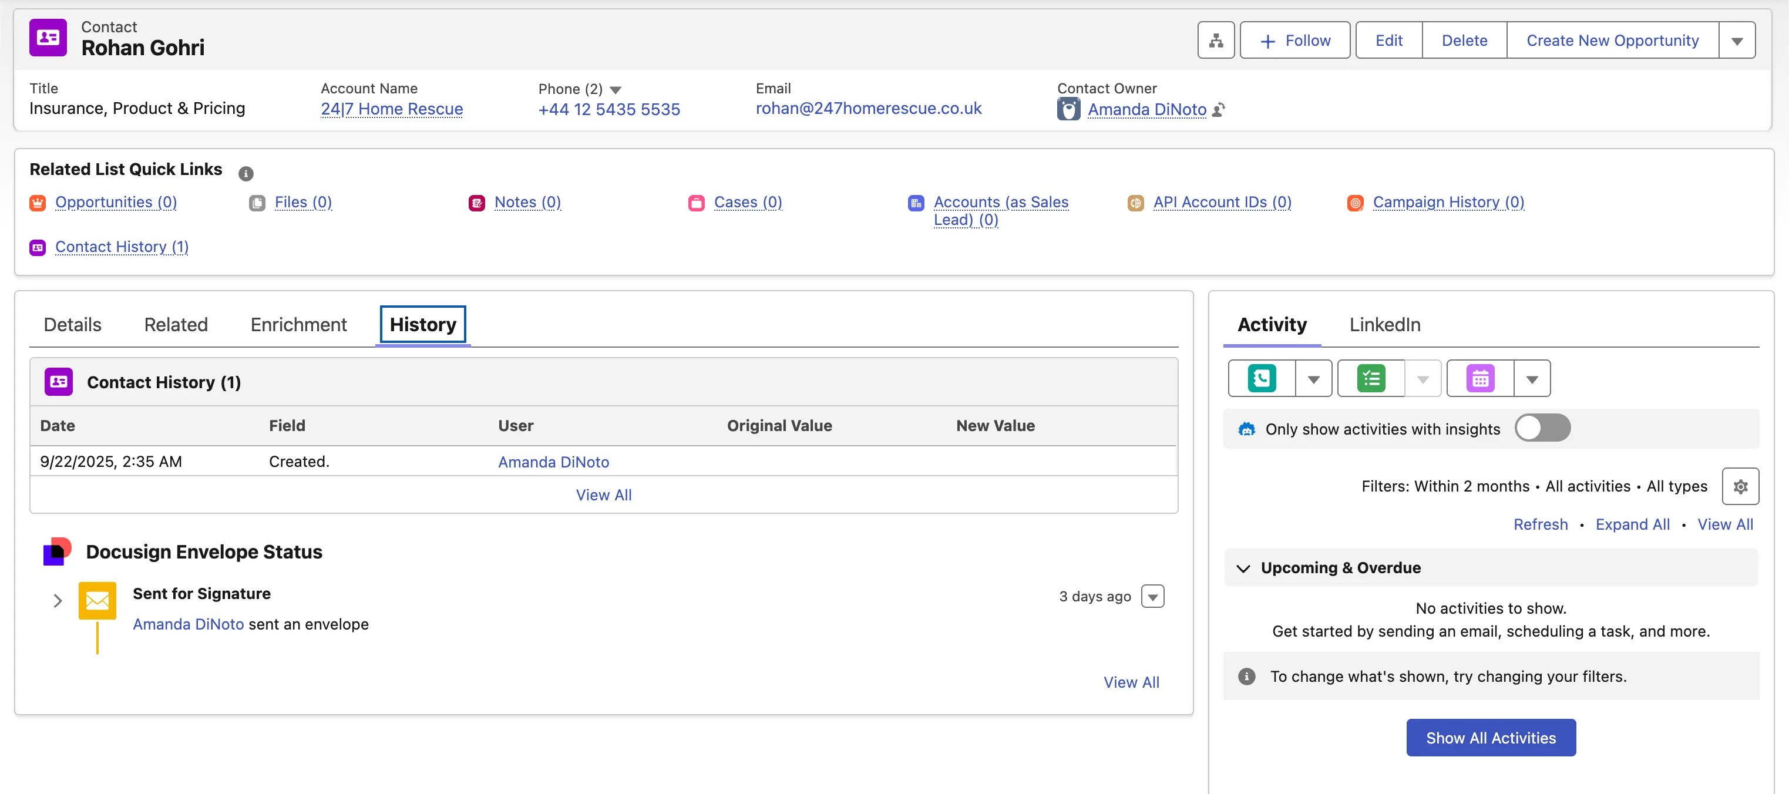Click the account hierarchy icon button

pyautogui.click(x=1215, y=41)
